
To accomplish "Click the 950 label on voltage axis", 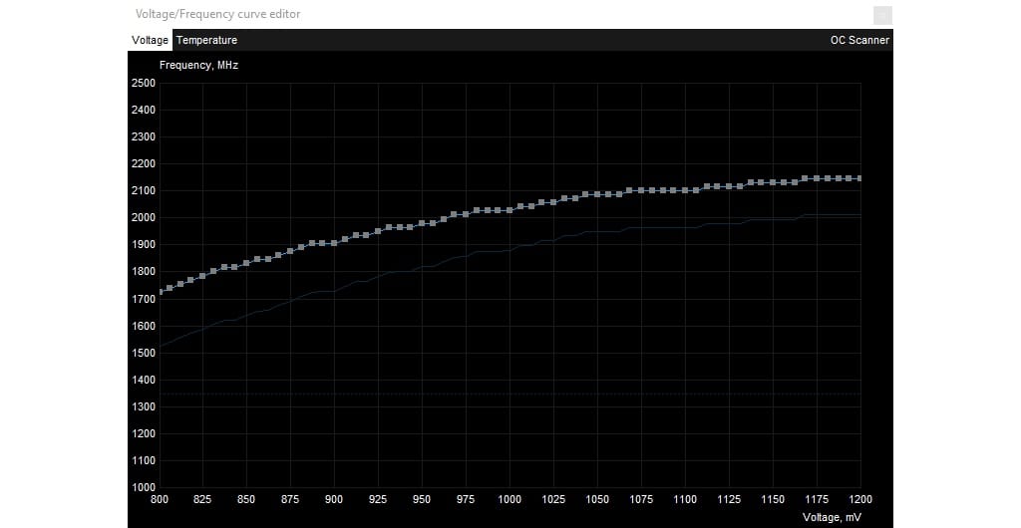I will (x=422, y=499).
